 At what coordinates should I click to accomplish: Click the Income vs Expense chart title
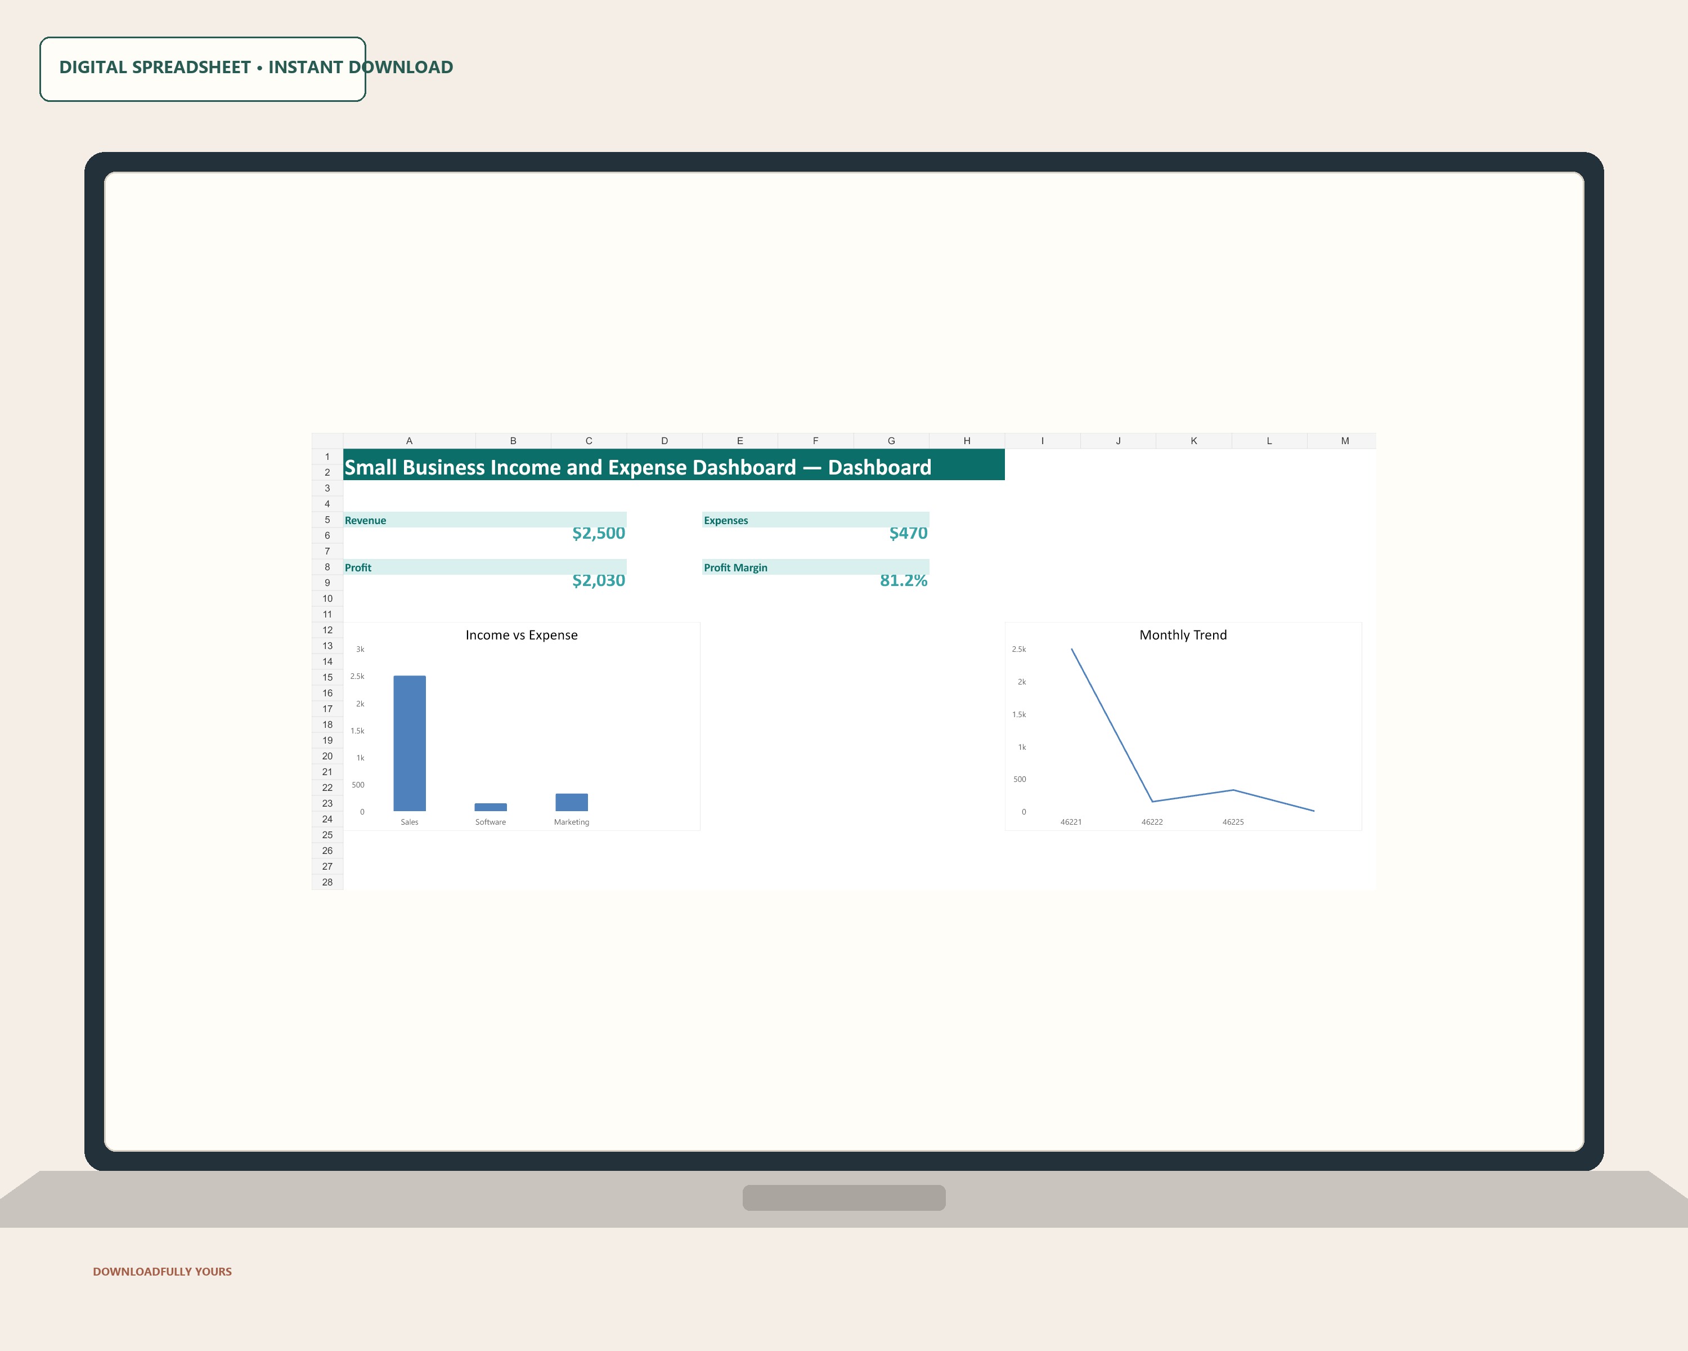(x=522, y=635)
